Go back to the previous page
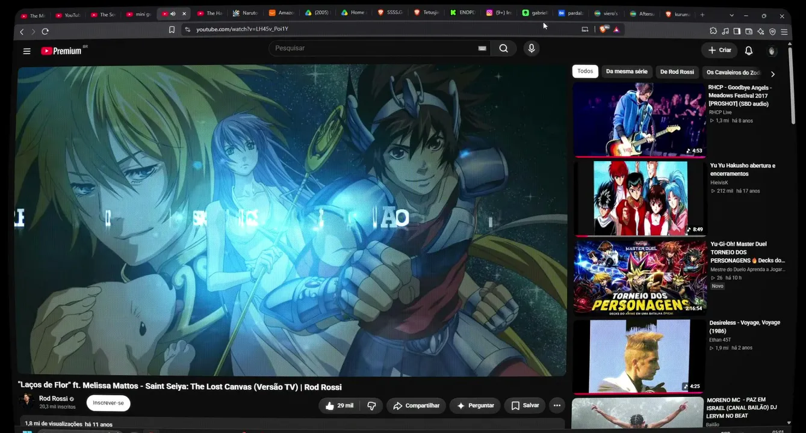 pos(22,31)
